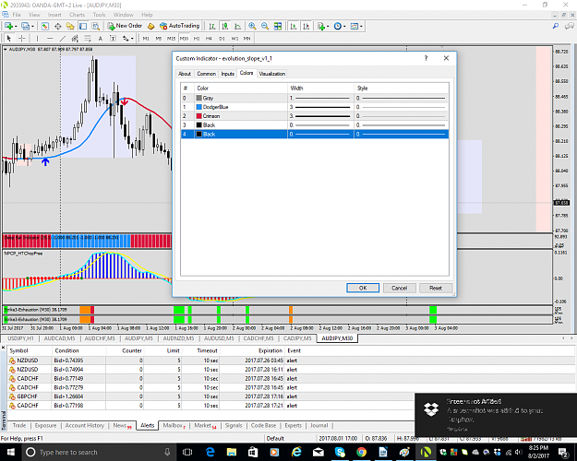Switch to the M15 timeframe
The image size is (577, 461).
[171, 38]
